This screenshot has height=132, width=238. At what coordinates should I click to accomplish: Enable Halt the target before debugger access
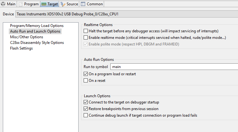pos(86,31)
